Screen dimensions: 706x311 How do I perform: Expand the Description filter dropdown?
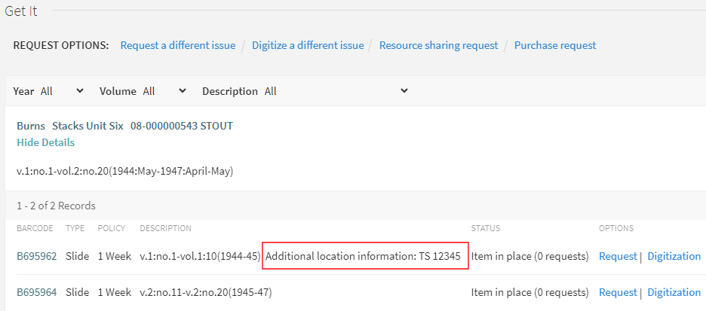(336, 91)
